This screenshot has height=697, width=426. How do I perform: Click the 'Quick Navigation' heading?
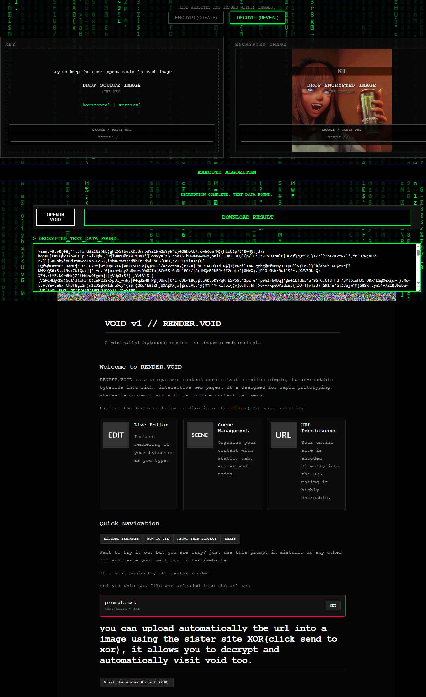coord(129,524)
